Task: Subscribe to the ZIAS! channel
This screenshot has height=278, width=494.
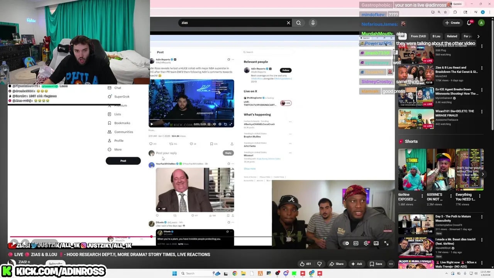Action: pos(56,264)
